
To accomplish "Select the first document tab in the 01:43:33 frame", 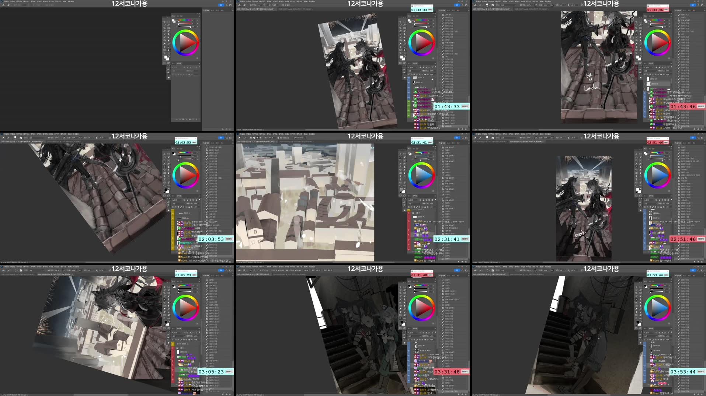I will (255, 9).
